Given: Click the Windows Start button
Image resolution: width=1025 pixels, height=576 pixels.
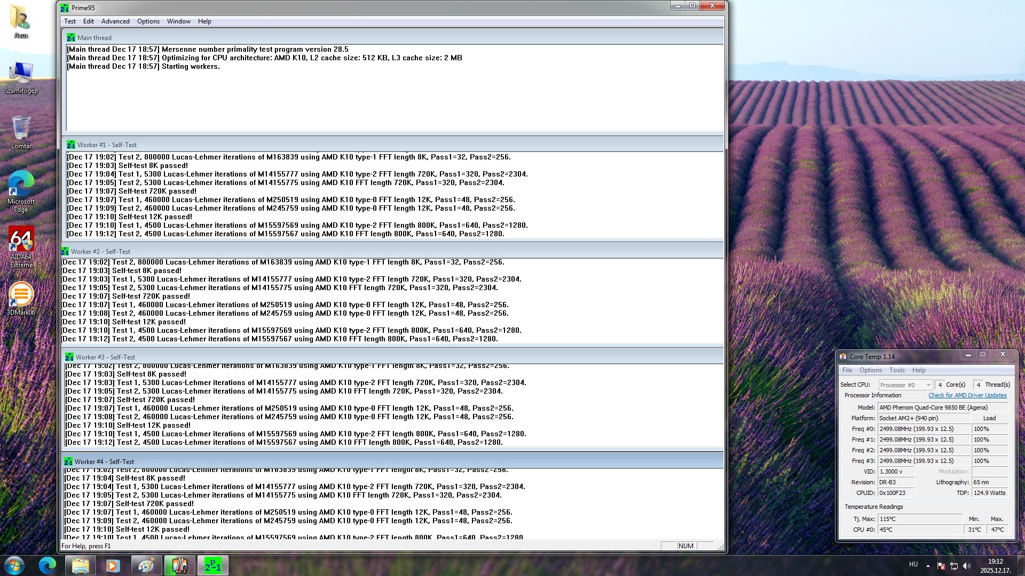Looking at the screenshot, I should coord(14,565).
